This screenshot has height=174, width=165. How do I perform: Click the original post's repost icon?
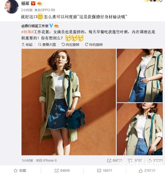109,160
